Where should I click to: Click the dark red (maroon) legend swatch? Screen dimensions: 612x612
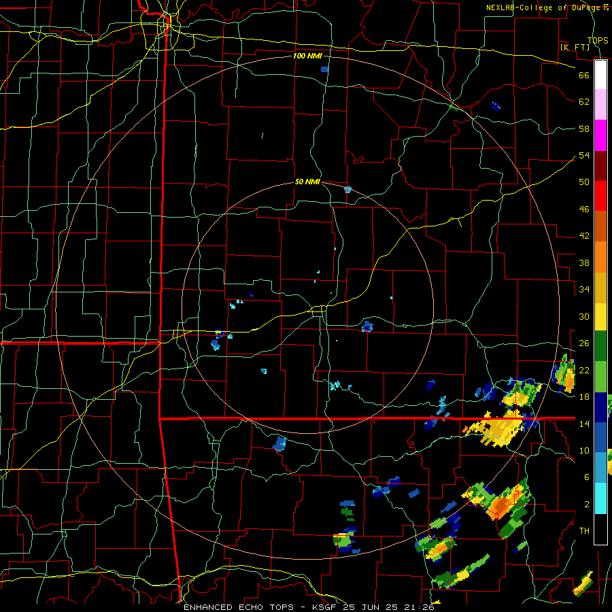(600, 166)
